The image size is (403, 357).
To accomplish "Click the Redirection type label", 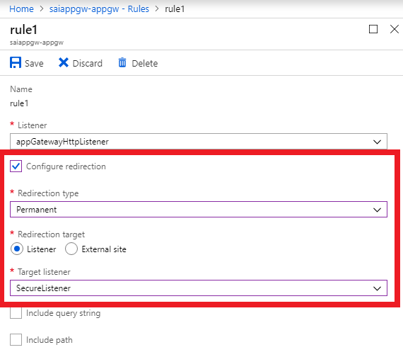I will pyautogui.click(x=48, y=193).
